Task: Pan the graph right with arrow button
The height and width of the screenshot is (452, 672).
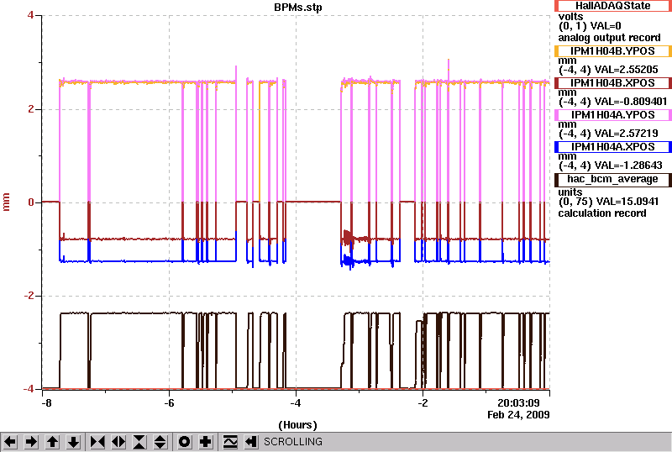Action: 31,442
